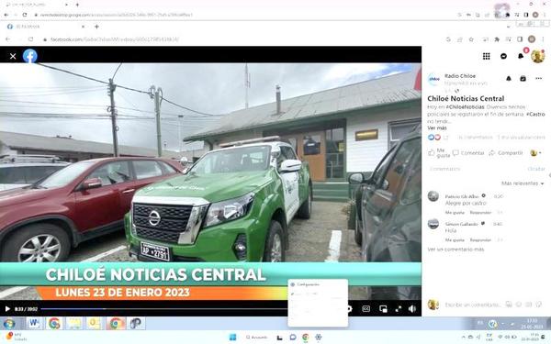Mute the video volume speaker
This screenshot has width=551, height=344.
[412, 309]
